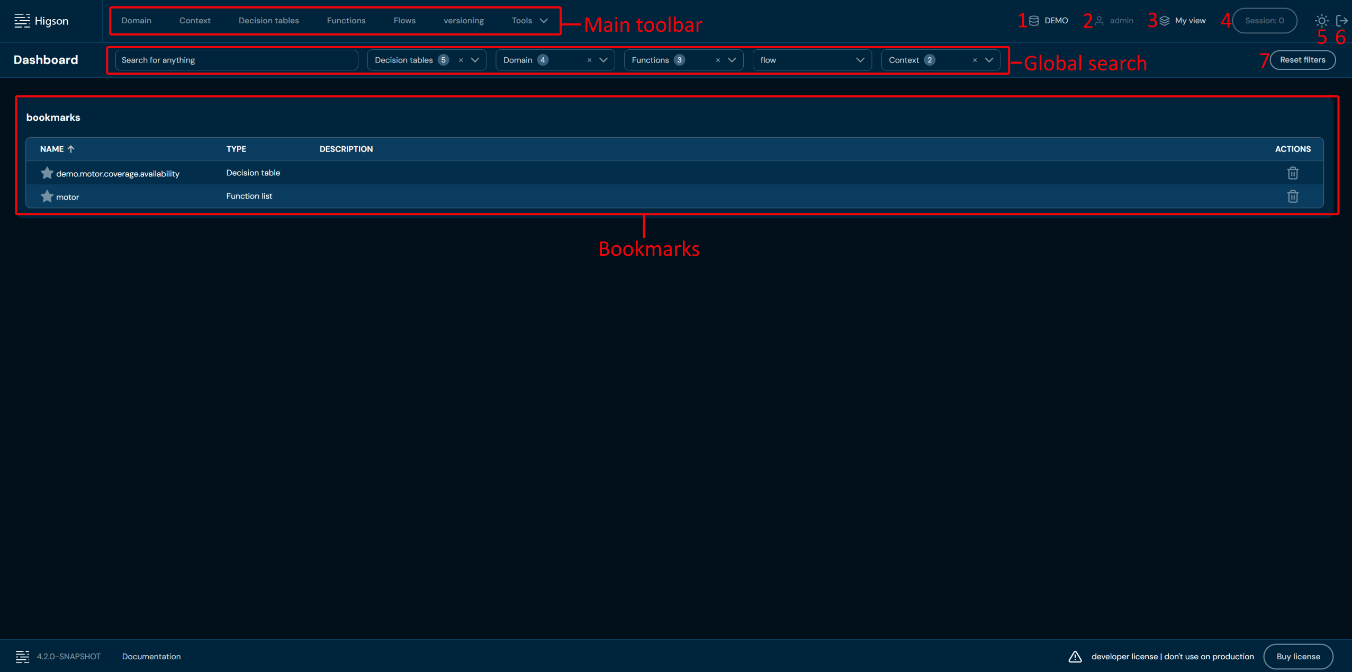
Task: Toggle star on motor bookmark
Action: tap(47, 196)
